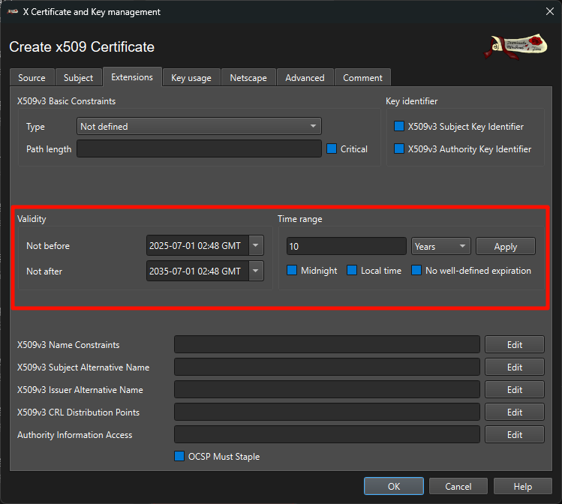Click the Subject Alternative Name text field
This screenshot has width=562, height=504.
click(x=327, y=367)
